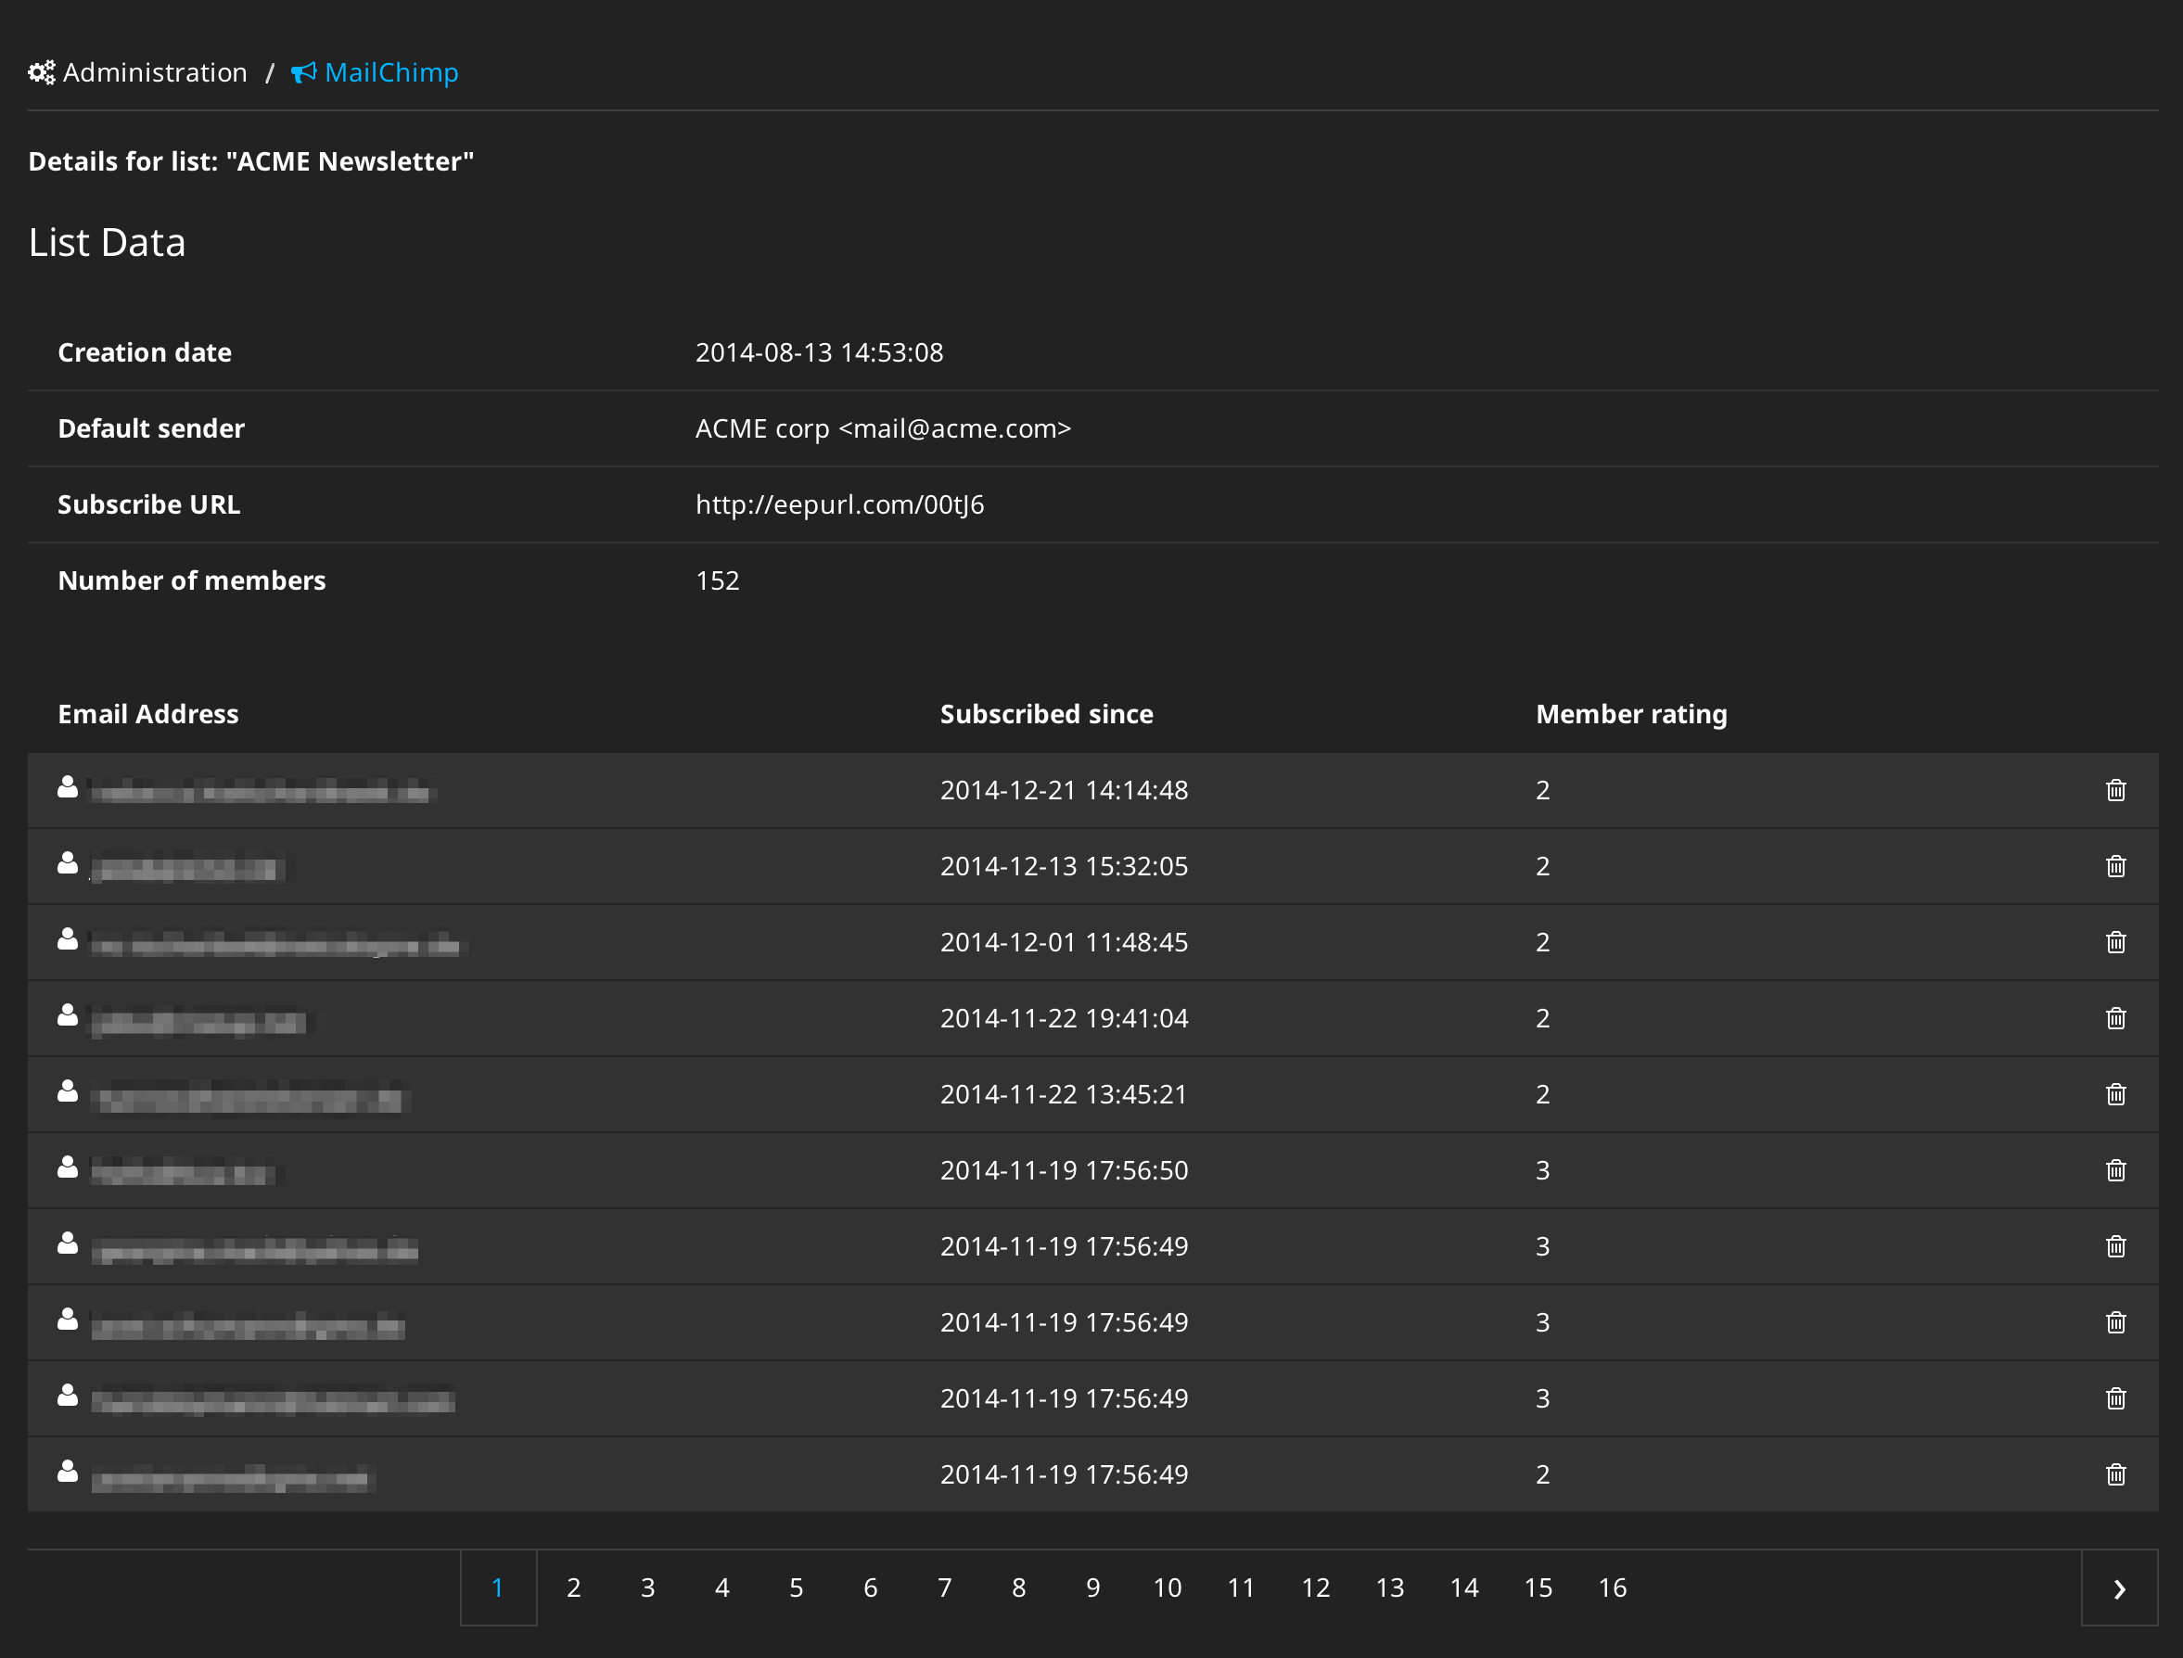Image resolution: width=2183 pixels, height=1658 pixels.
Task: Delete the subscriber from 2014-12-21 using trash icon
Action: point(2116,789)
